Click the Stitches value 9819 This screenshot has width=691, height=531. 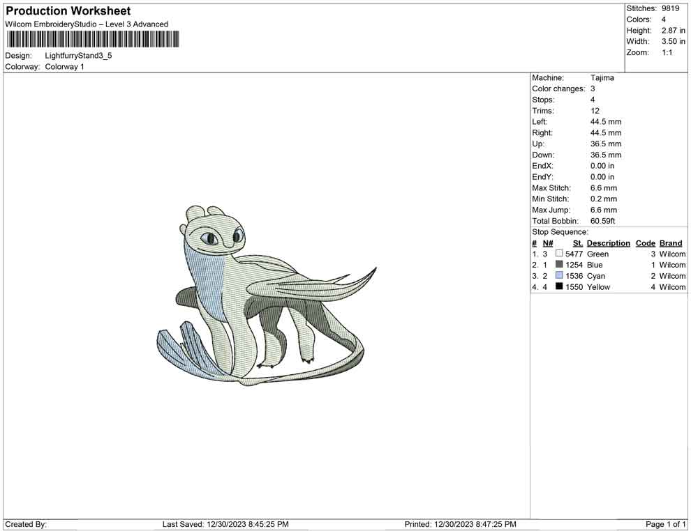670,8
